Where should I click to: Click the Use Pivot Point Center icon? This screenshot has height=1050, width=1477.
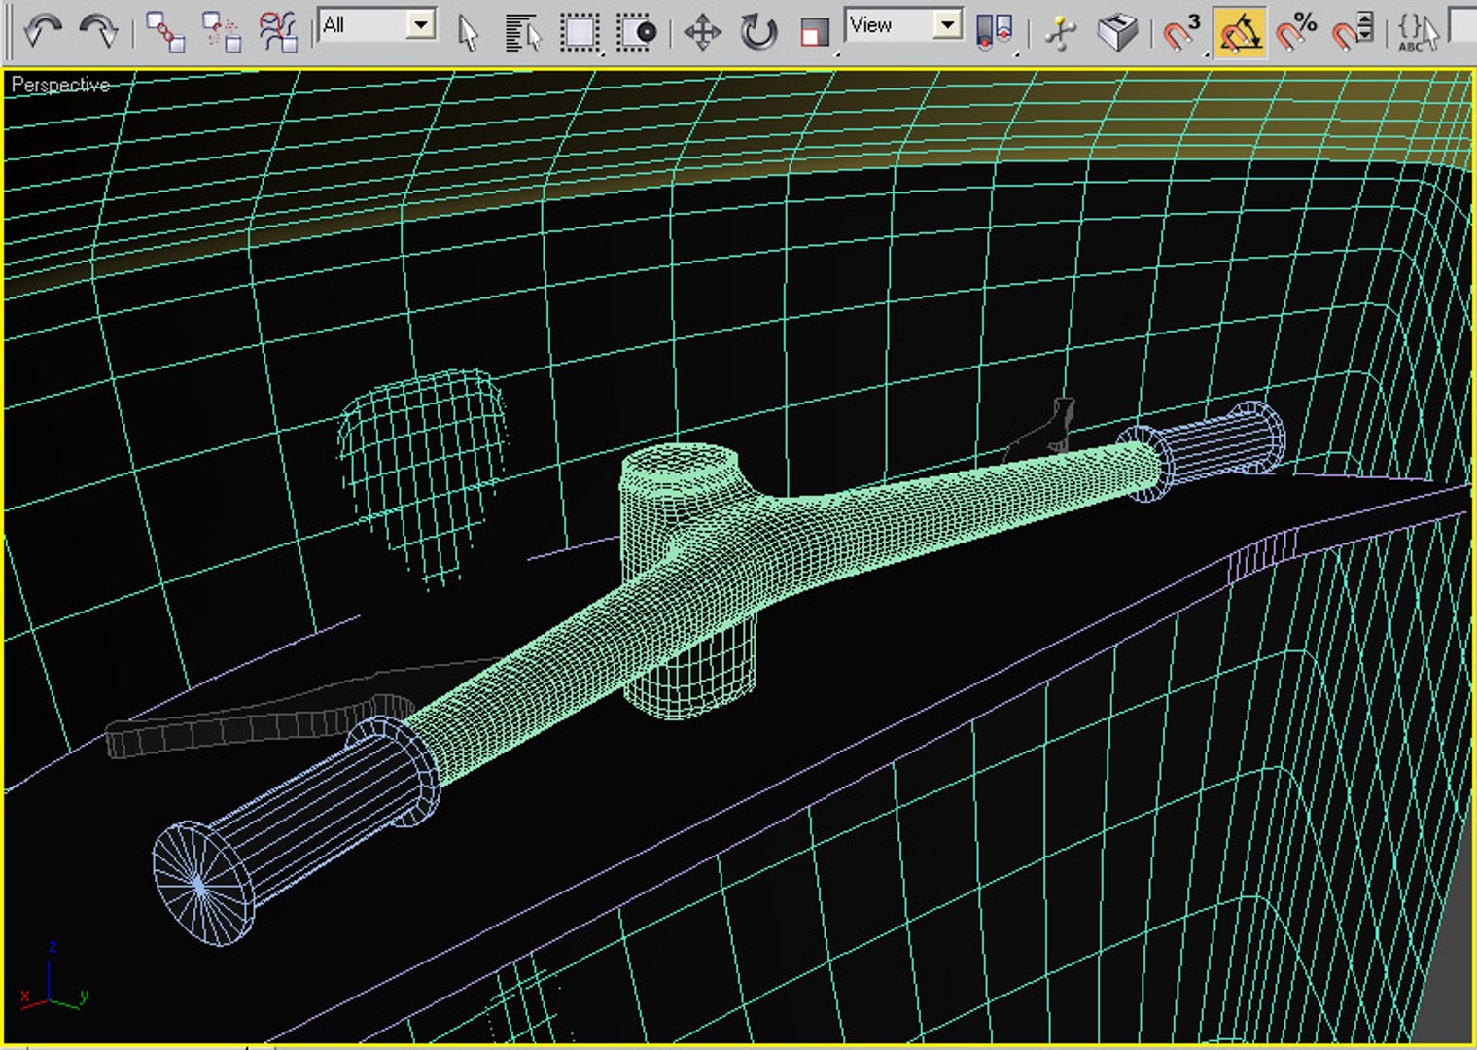tap(994, 32)
